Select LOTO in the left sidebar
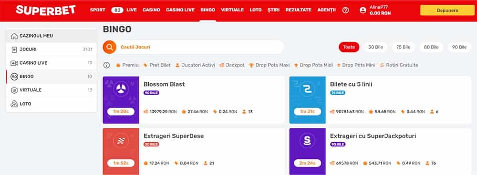Screen dimensions: 477x175 [x=51, y=104]
